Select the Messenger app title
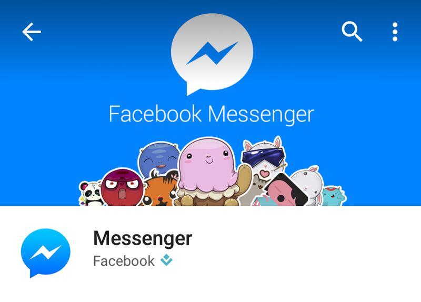Viewport: 421px width, 302px height. 143,239
